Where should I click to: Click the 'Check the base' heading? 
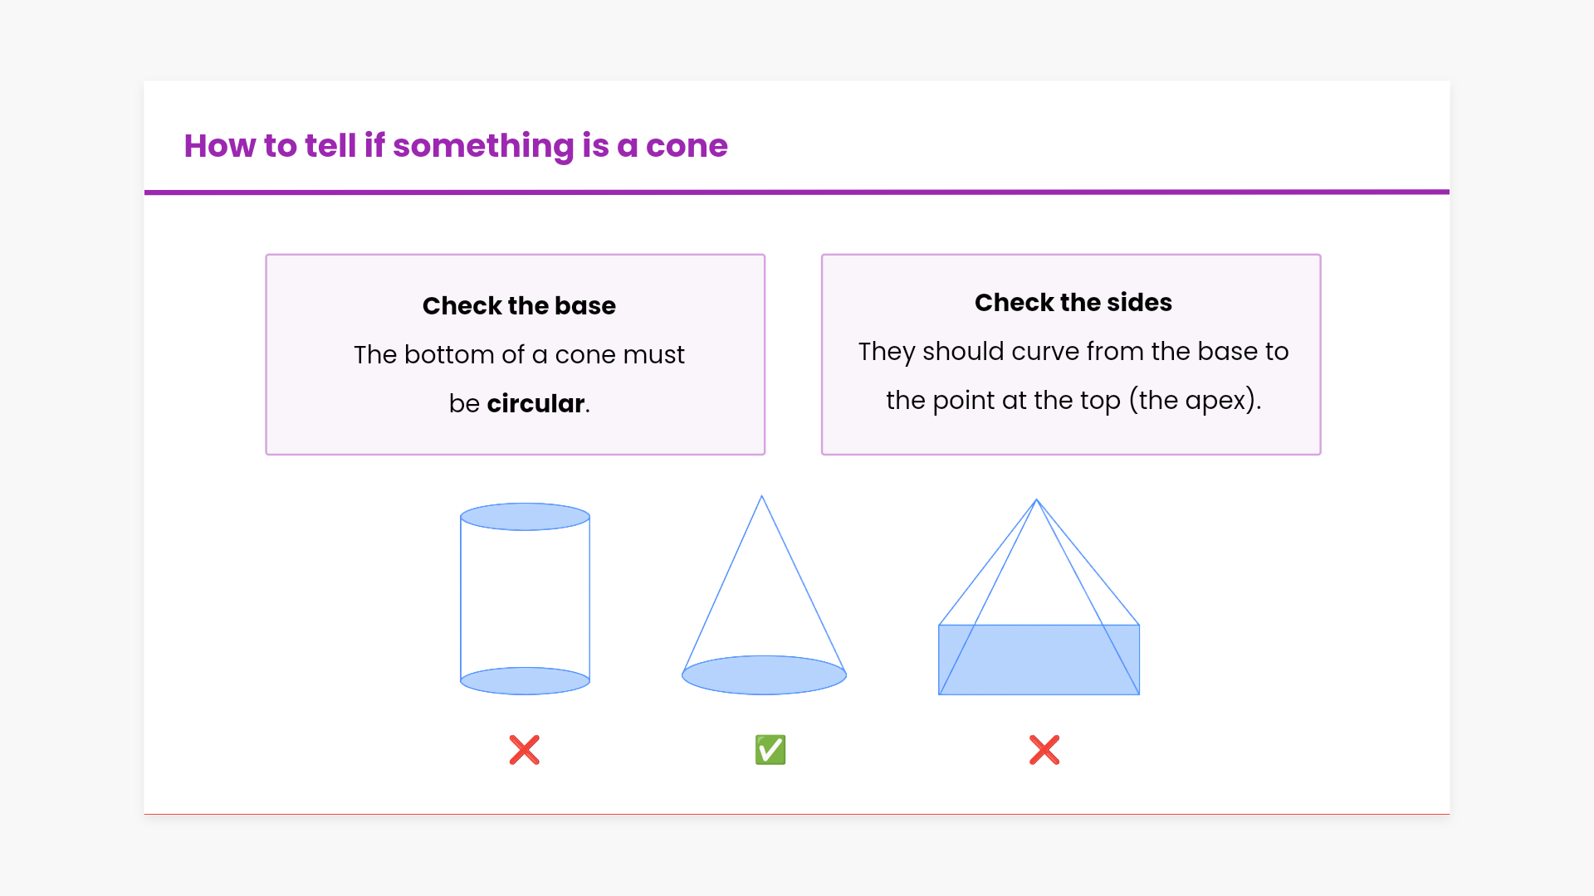[519, 305]
